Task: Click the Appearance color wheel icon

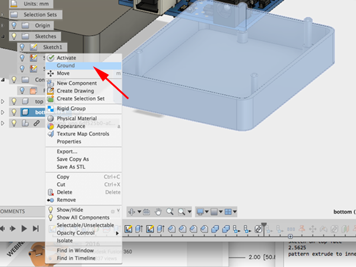Action: tap(50, 126)
